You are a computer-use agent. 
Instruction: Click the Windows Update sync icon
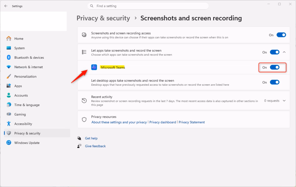pos(9,143)
